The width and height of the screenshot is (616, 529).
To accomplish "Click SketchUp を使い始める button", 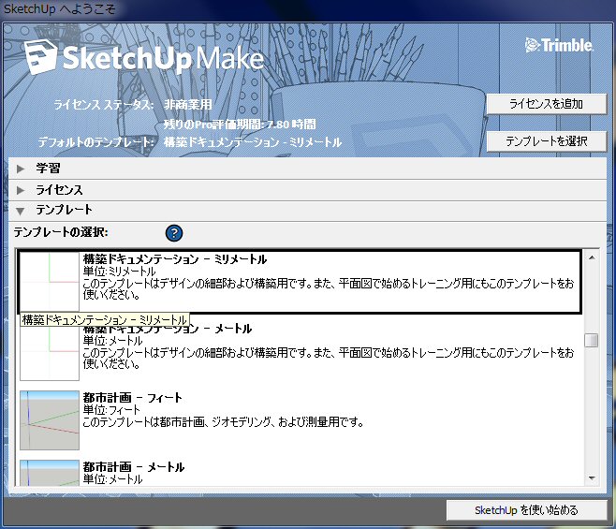I will (526, 510).
